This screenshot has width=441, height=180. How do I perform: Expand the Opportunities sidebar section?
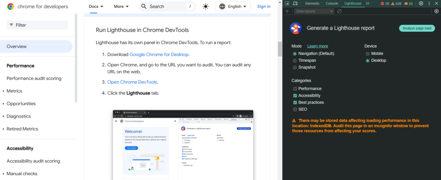pos(3,104)
